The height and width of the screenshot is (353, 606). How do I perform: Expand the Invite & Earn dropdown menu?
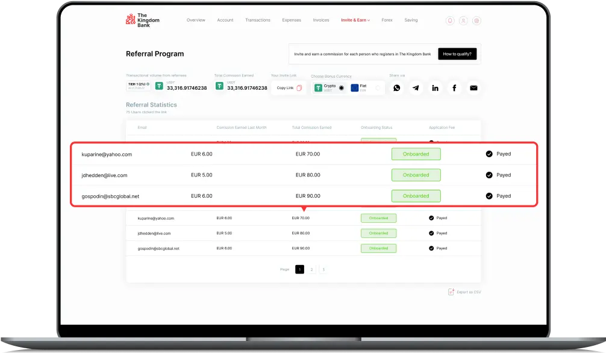pos(355,20)
